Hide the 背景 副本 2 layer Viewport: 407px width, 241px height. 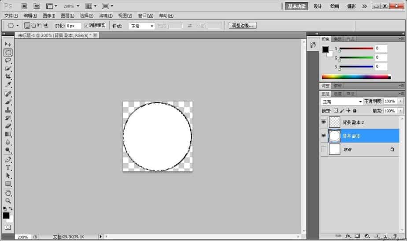pyautogui.click(x=324, y=122)
